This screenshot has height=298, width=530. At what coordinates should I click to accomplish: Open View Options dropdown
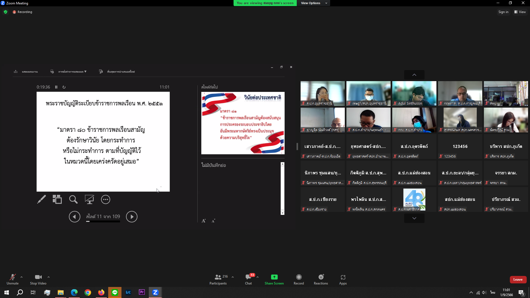click(x=314, y=3)
